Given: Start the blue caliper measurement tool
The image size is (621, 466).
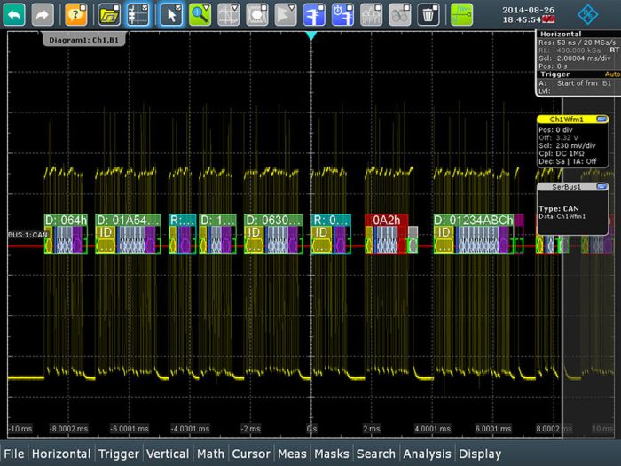Looking at the screenshot, I should tap(314, 15).
